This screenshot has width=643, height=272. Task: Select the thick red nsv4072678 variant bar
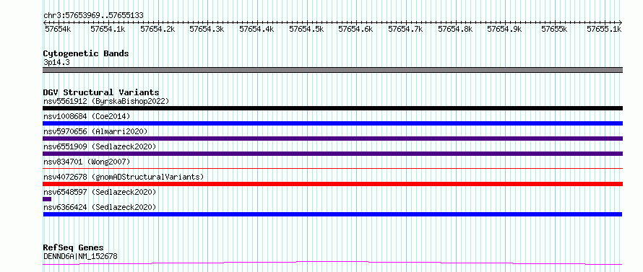click(x=332, y=184)
